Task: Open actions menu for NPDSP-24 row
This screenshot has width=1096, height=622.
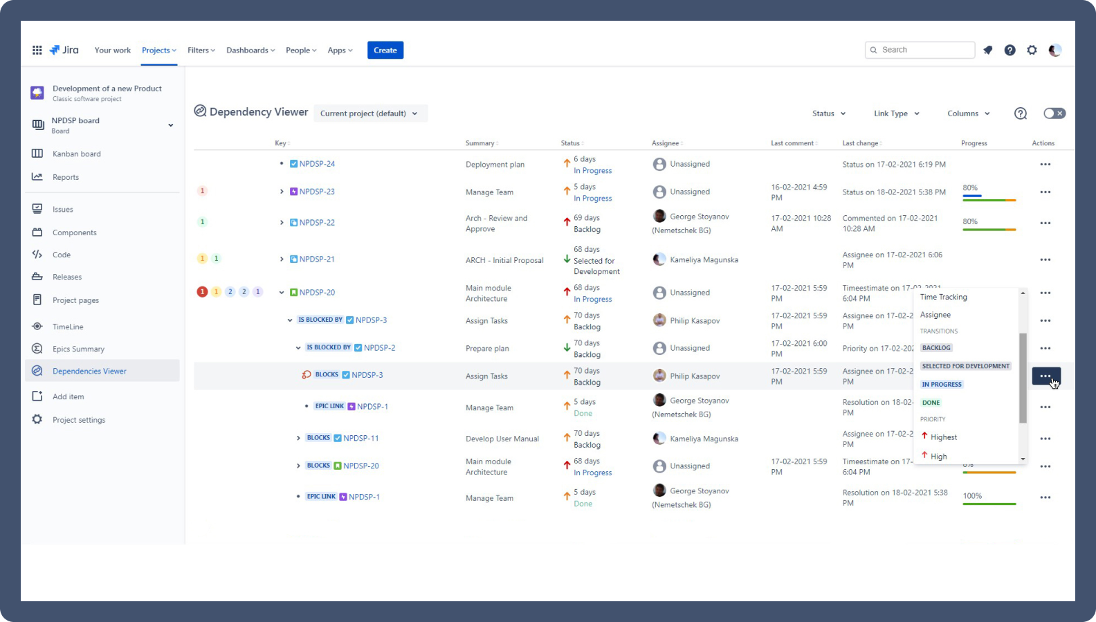Action: coord(1045,164)
